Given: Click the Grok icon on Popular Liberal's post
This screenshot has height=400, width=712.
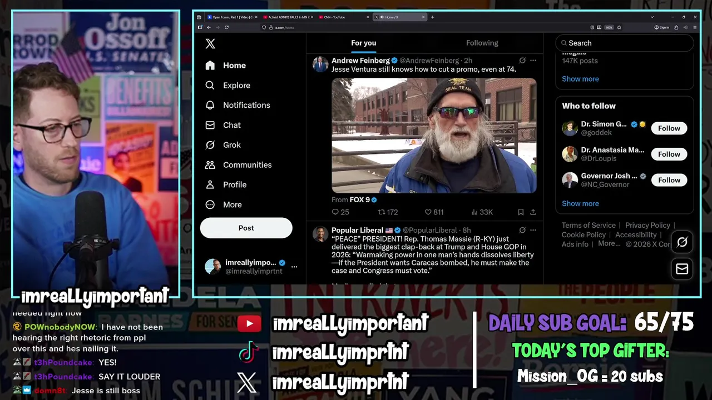Looking at the screenshot, I should pos(522,230).
